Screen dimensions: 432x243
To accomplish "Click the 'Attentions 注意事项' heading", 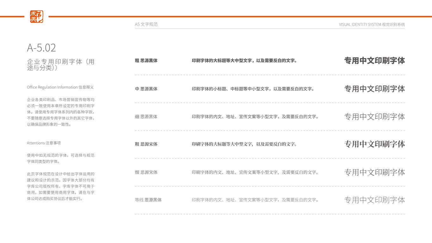I will (x=44, y=143).
